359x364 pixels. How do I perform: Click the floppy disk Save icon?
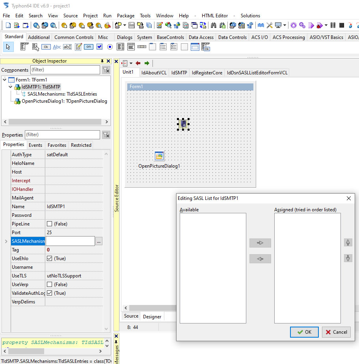[x=132, y=25]
